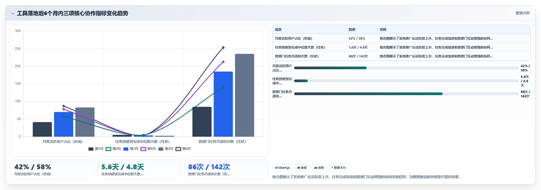Hide the 第3月 dataset via legend
The height and width of the screenshot is (190, 541).
pyautogui.click(x=131, y=149)
